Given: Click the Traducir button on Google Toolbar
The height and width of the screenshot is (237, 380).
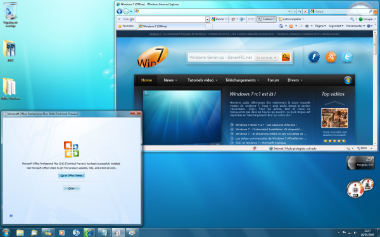Looking at the screenshot, I should (265, 19).
